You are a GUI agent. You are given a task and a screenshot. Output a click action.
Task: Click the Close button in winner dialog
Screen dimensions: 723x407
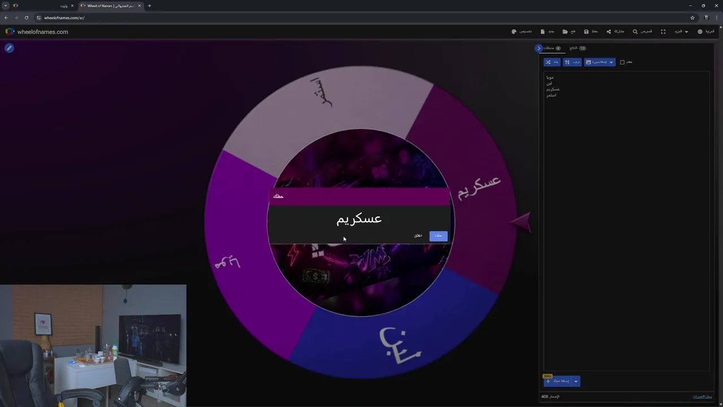click(418, 236)
